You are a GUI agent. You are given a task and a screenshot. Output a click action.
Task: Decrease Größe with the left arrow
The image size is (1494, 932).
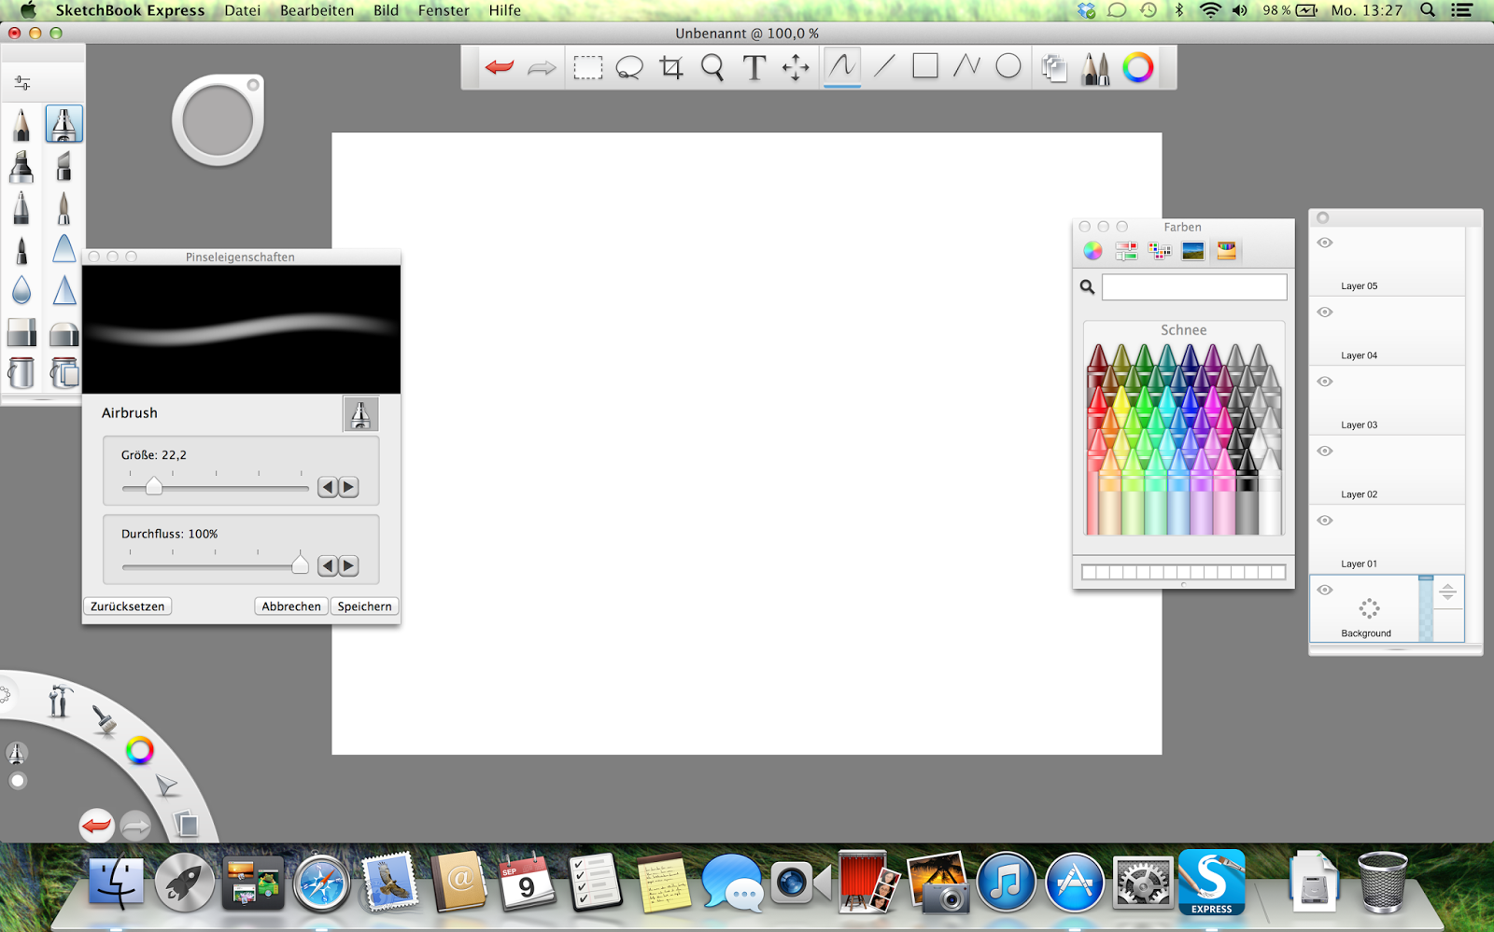(x=327, y=487)
